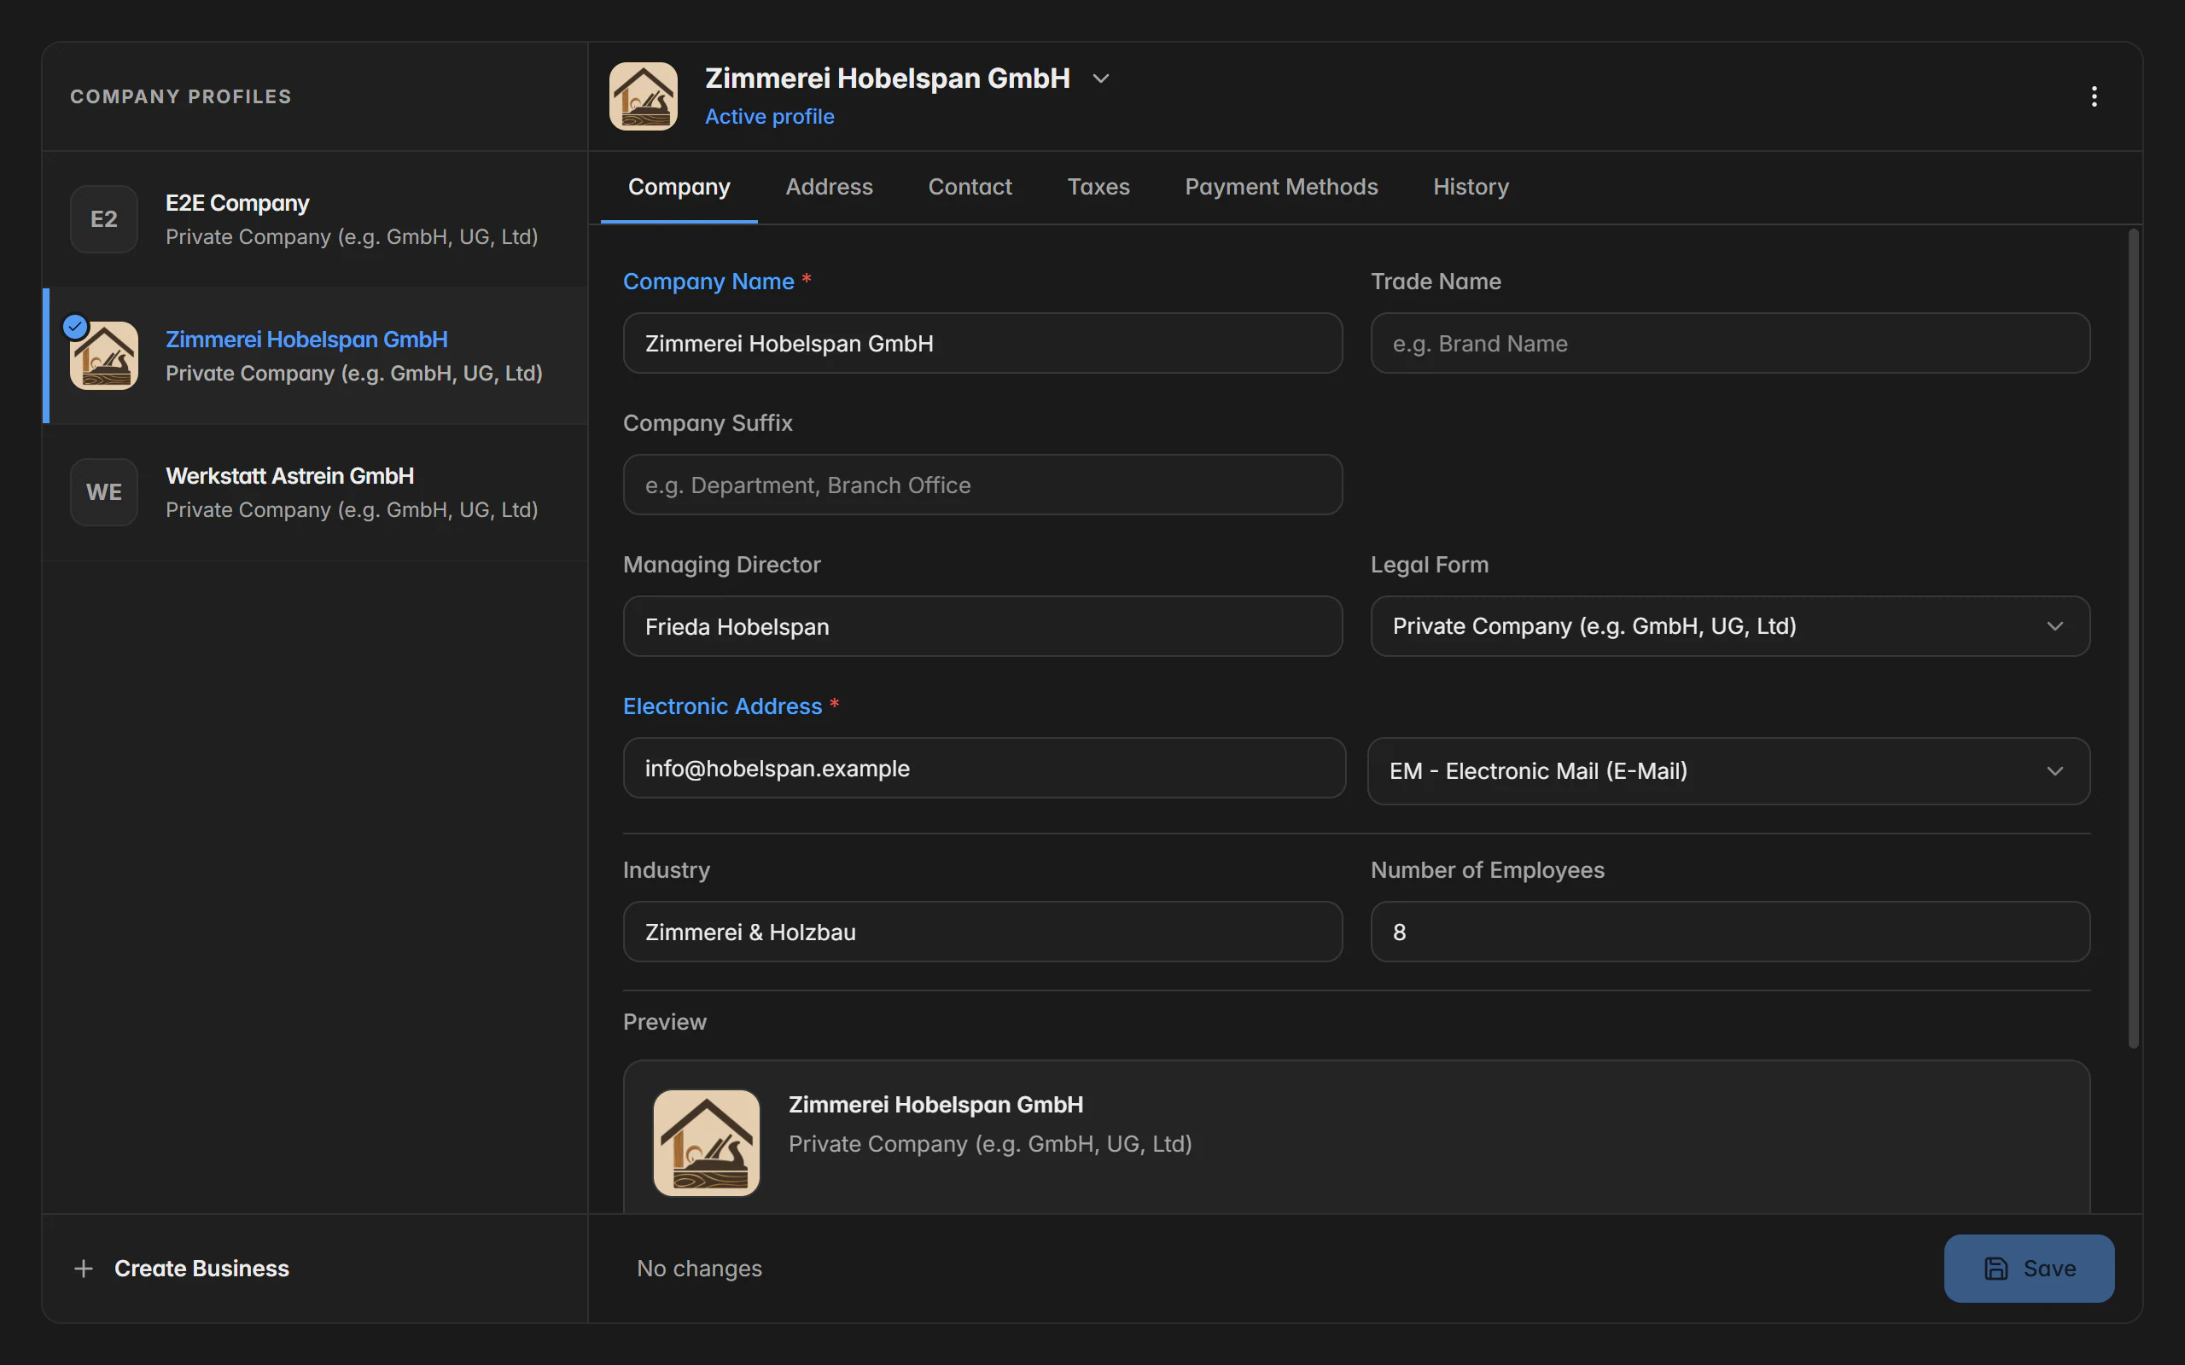Viewport: 2185px width, 1365px height.
Task: Go to the Payment Methods tab
Action: [x=1281, y=187]
